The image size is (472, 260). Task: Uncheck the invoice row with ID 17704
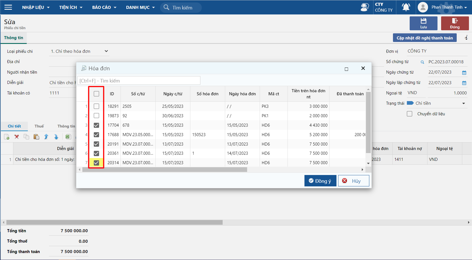pos(96,125)
